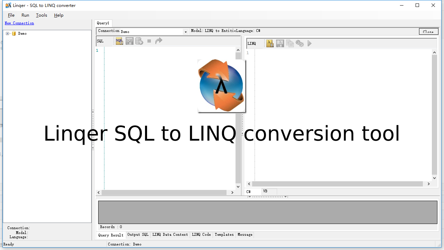Image resolution: width=444 pixels, height=250 pixels.
Task: Run LINQ play icon
Action: (310, 43)
